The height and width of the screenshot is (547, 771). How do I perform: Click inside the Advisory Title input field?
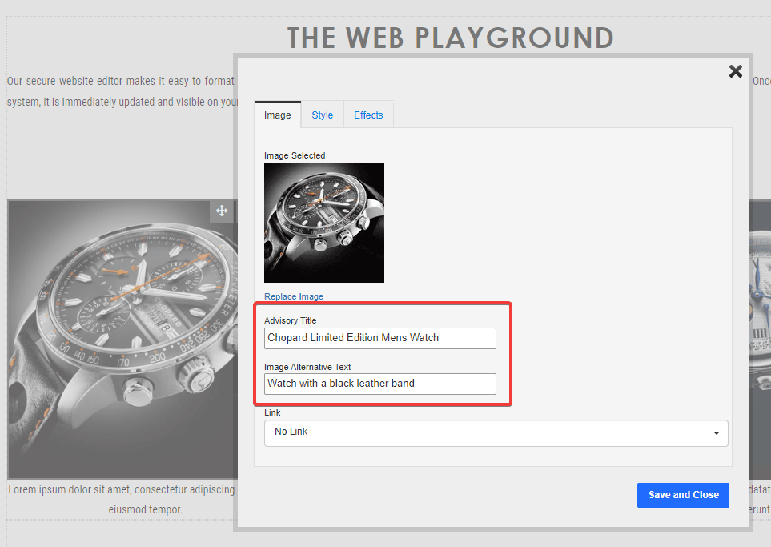point(379,338)
